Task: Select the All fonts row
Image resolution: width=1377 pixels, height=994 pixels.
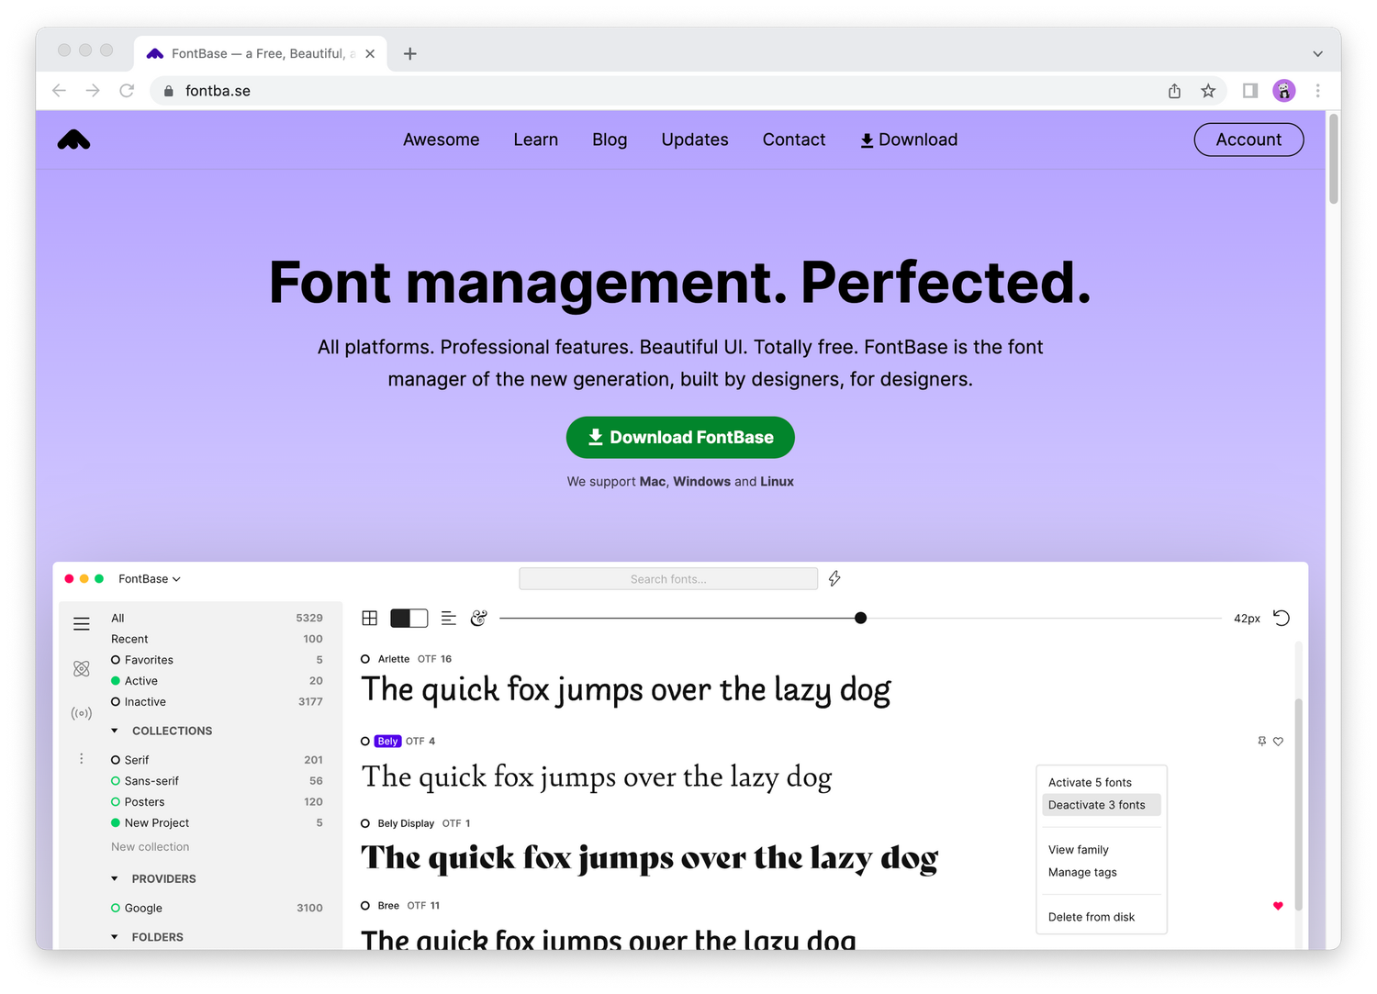Action: (x=217, y=618)
